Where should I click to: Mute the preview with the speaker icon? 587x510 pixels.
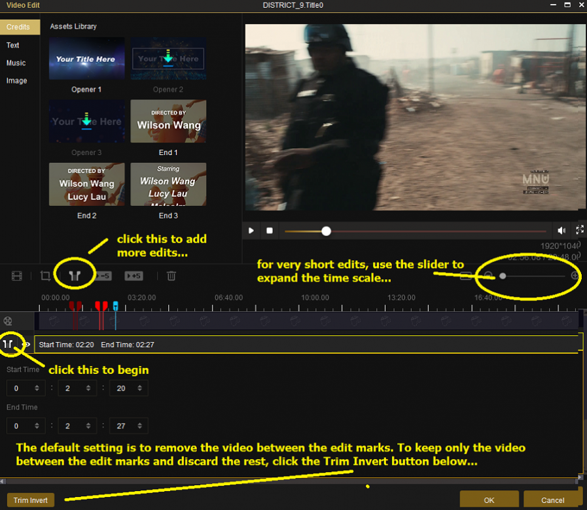(x=561, y=231)
